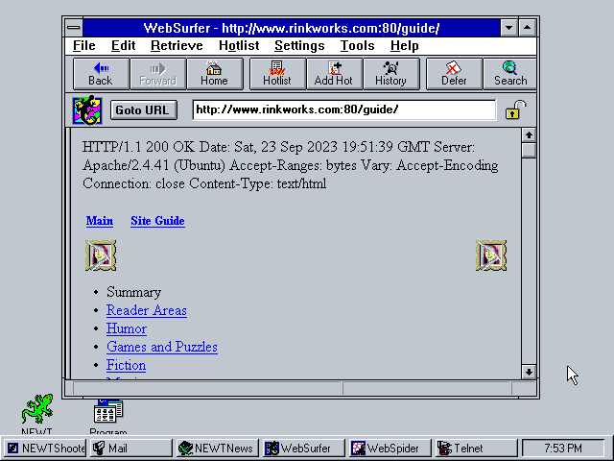This screenshot has width=614, height=461.
Task: Open the Hotlist toolbar button
Action: pyautogui.click(x=277, y=74)
